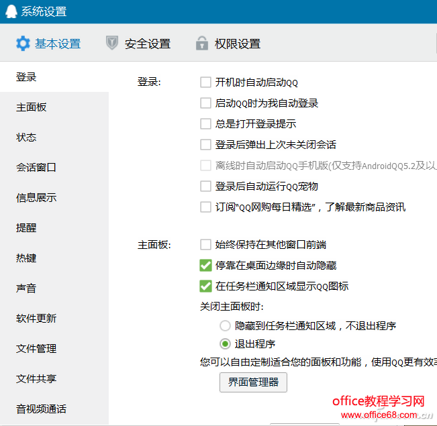Viewport: 437px width, 426px height.
Task: Select the 退出程序 radio button
Action: tap(225, 343)
